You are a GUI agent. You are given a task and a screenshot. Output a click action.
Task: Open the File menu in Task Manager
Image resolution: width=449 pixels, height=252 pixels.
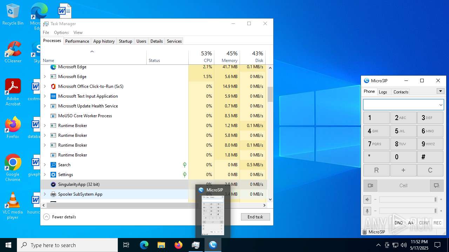(x=46, y=33)
